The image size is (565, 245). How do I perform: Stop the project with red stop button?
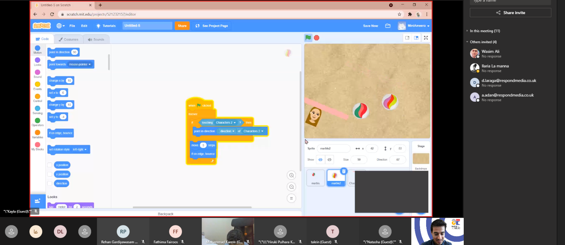[316, 38]
